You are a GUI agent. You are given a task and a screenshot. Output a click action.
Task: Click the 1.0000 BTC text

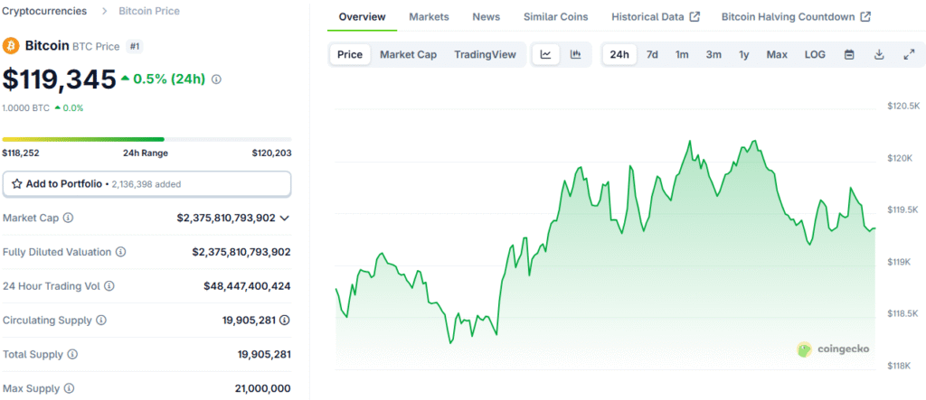[26, 108]
